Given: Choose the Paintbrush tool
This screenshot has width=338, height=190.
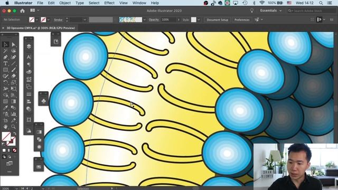Looking at the screenshot, I should tap(14, 70).
